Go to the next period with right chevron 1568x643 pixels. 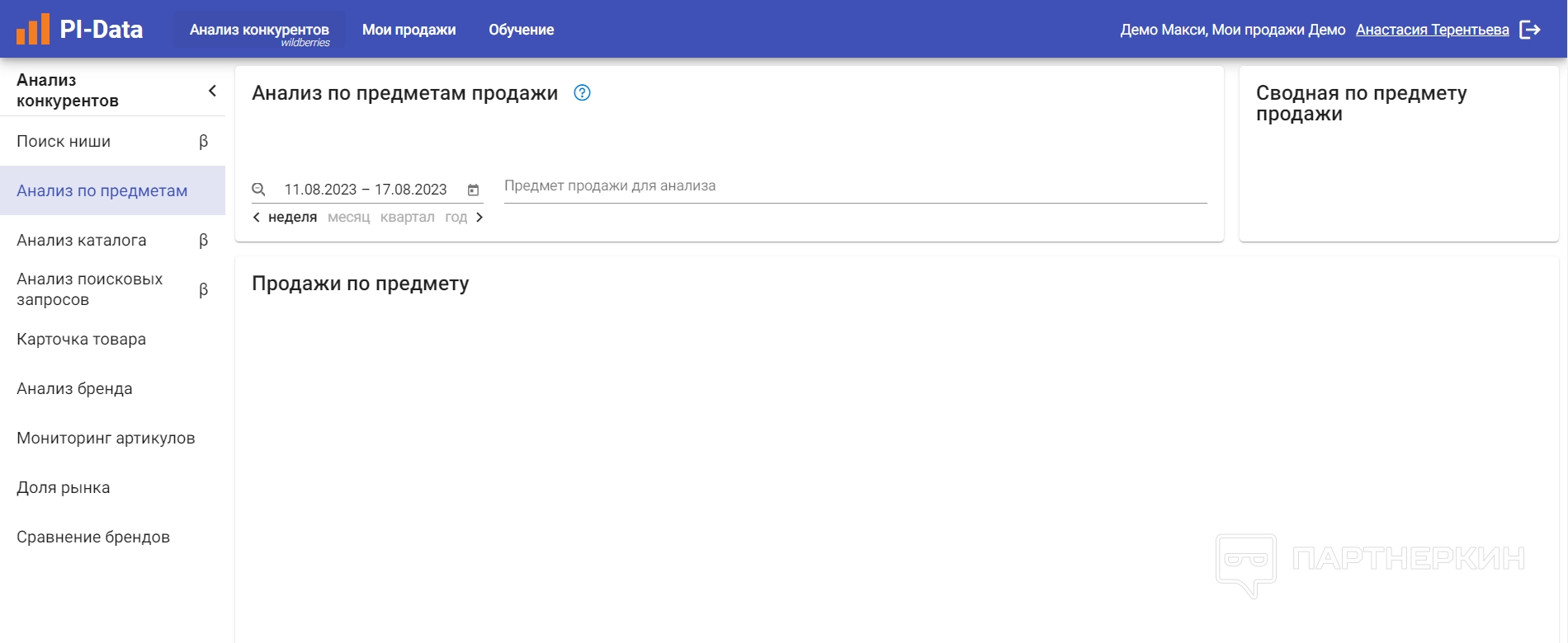[x=479, y=217]
